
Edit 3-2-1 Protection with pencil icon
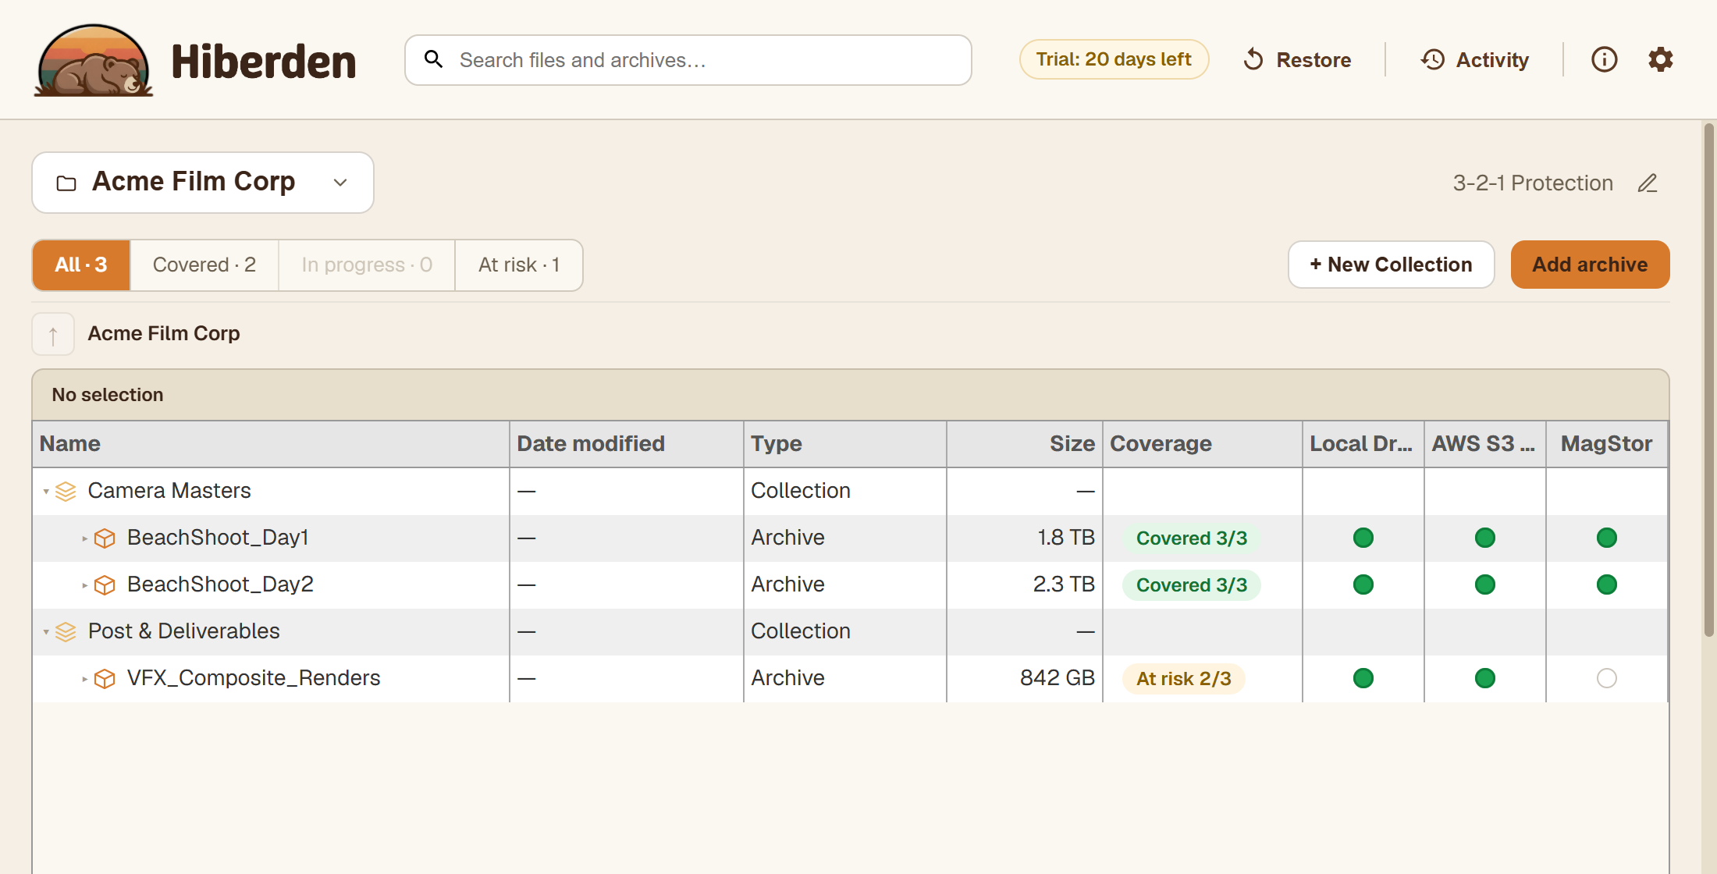click(1648, 183)
